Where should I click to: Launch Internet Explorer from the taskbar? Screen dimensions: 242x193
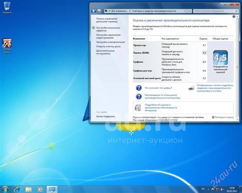point(17,189)
